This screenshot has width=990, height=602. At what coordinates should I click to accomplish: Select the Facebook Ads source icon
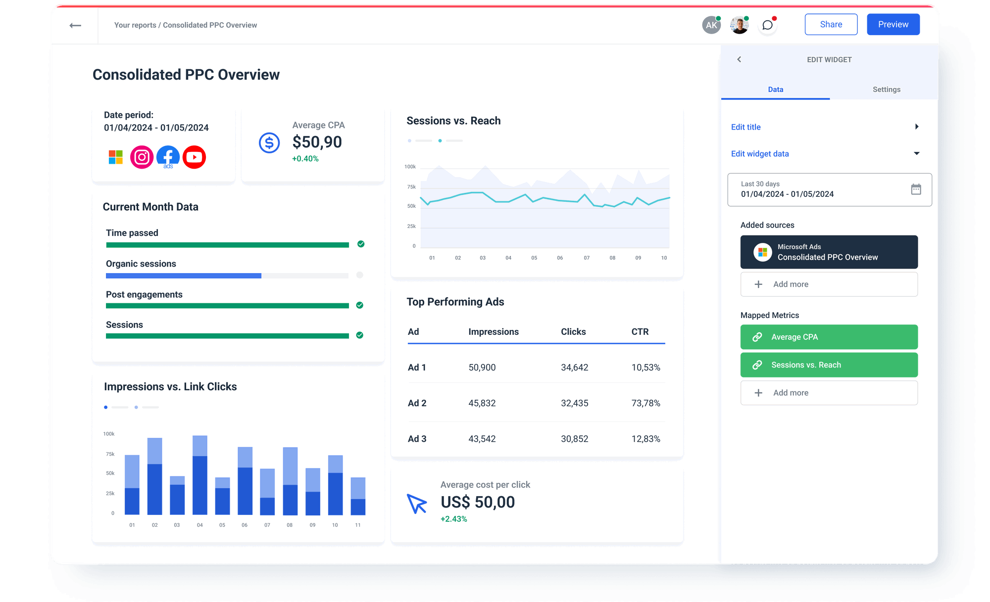pyautogui.click(x=168, y=157)
